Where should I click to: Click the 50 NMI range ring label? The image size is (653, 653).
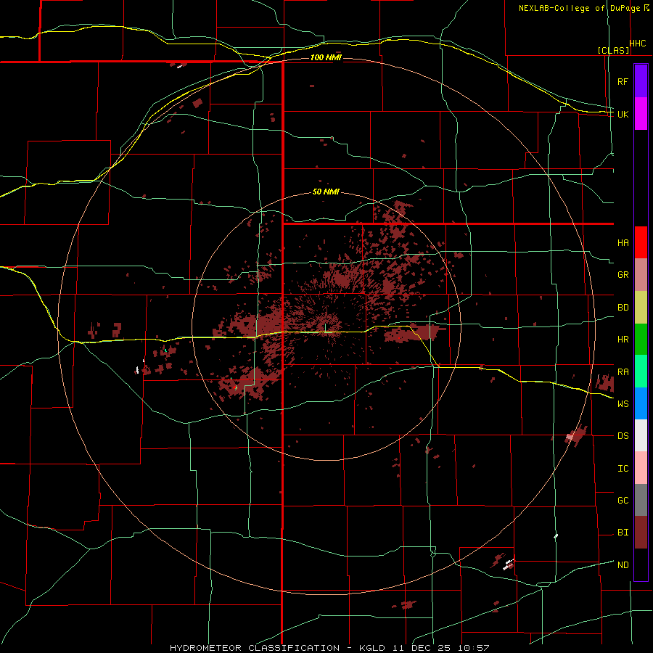click(326, 192)
